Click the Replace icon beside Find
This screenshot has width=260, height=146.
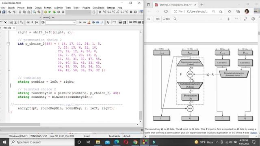coord(39,12)
